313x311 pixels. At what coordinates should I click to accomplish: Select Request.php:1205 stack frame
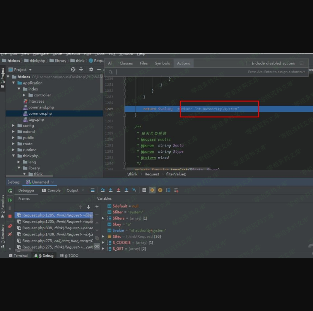coord(54,222)
